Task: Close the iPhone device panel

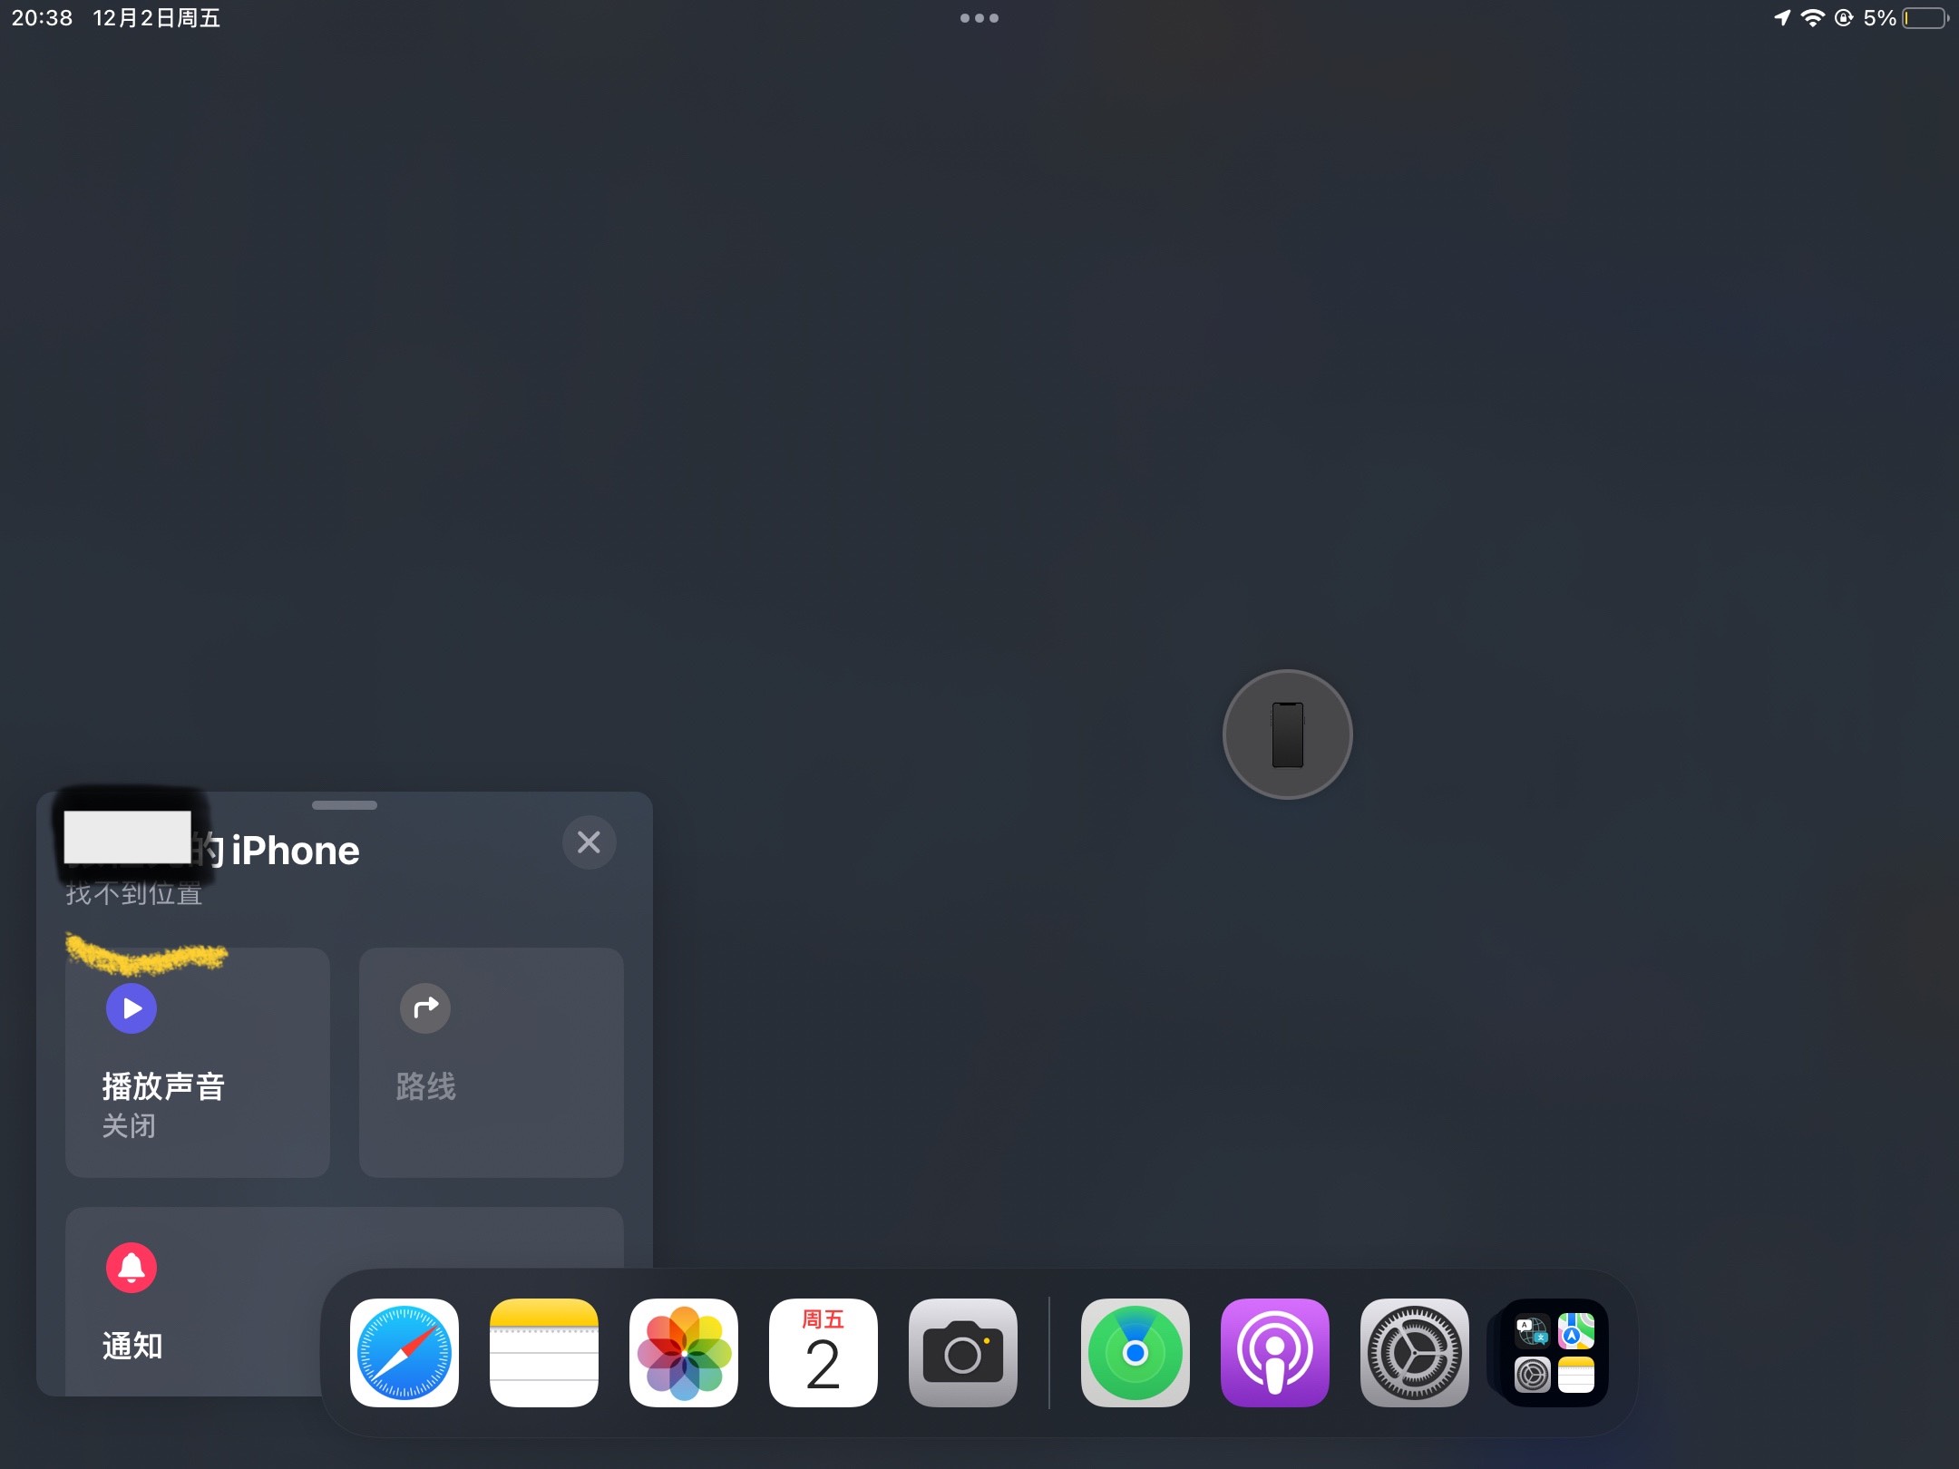Action: coord(589,842)
